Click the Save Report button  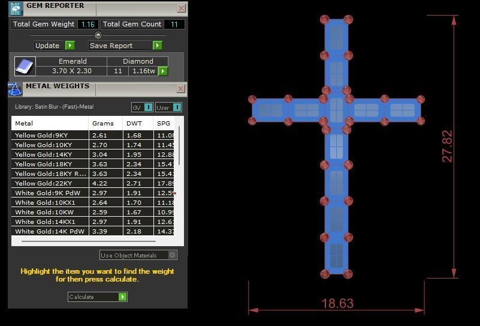pyautogui.click(x=120, y=46)
